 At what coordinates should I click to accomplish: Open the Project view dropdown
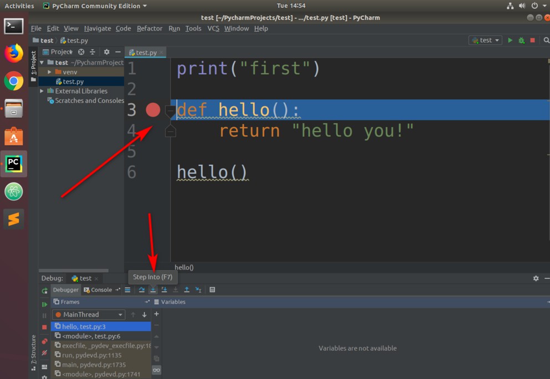58,52
